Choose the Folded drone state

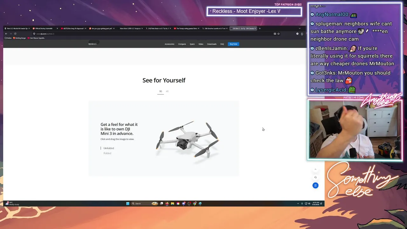107,153
